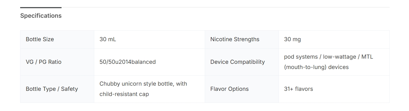The width and height of the screenshot is (409, 111).
Task: Click the "child-resistant cap" text
Action: coord(124,94)
